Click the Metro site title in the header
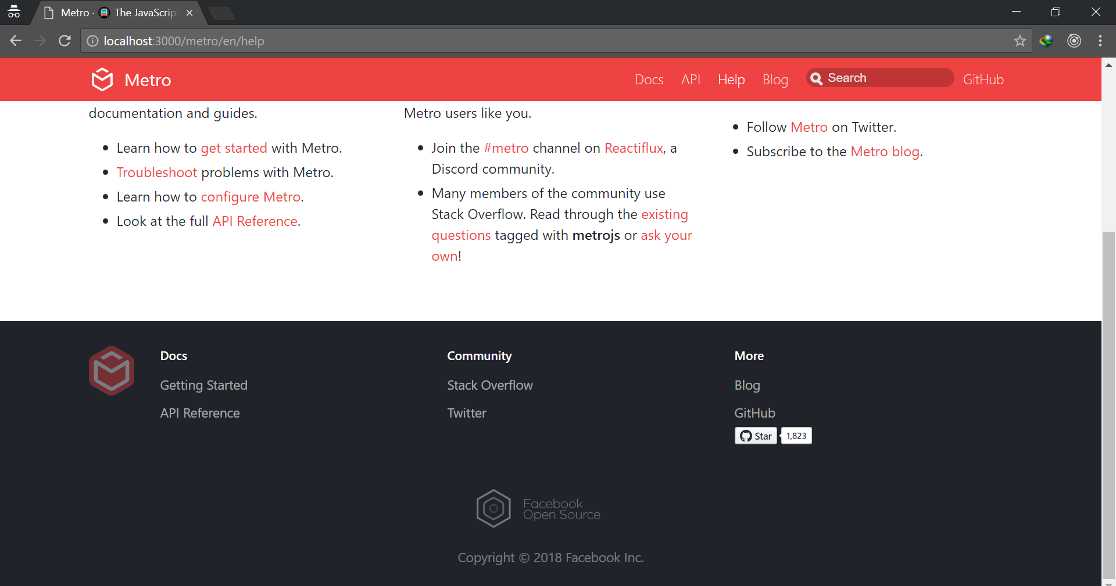 click(x=148, y=80)
